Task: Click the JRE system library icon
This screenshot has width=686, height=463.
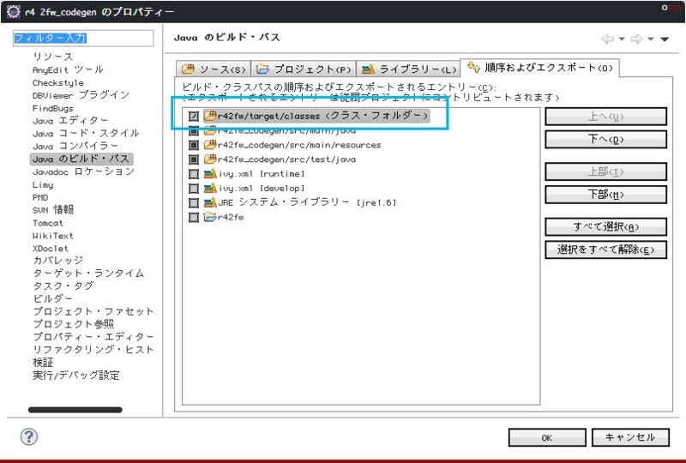Action: click(210, 202)
